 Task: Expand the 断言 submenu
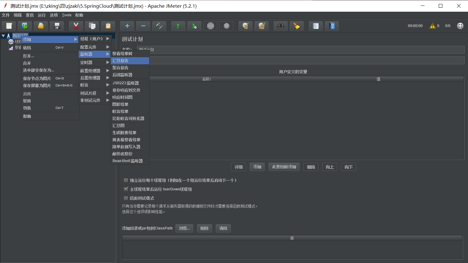coord(95,85)
